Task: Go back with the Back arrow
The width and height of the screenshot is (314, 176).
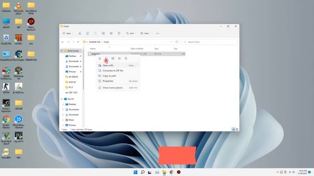Action: point(63,42)
